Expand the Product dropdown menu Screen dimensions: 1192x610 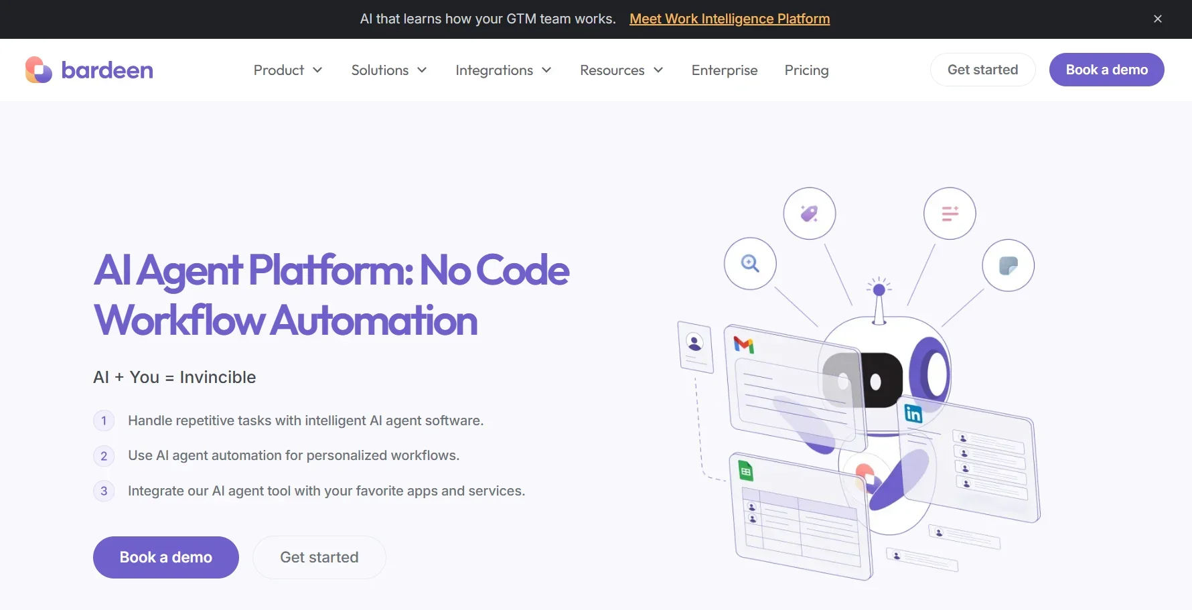[x=288, y=70]
